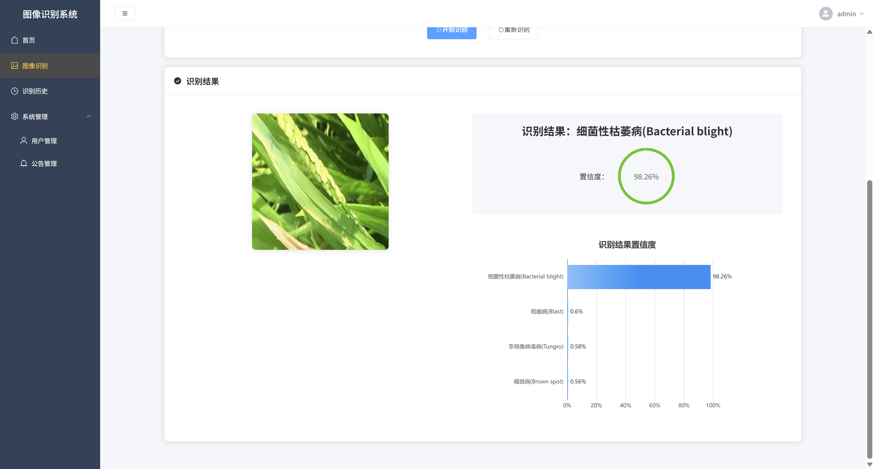Open 识别历史 via the clock icon
The width and height of the screenshot is (874, 469).
coord(14,91)
